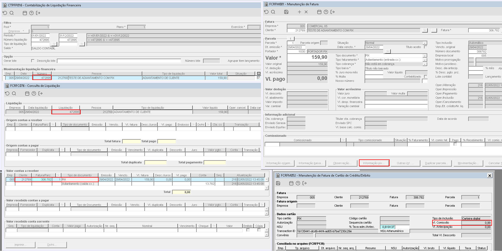Click search magnifier in FCRFM001 Manutenção de Fatura
This screenshot has width=502, height=251.
(x=273, y=12)
